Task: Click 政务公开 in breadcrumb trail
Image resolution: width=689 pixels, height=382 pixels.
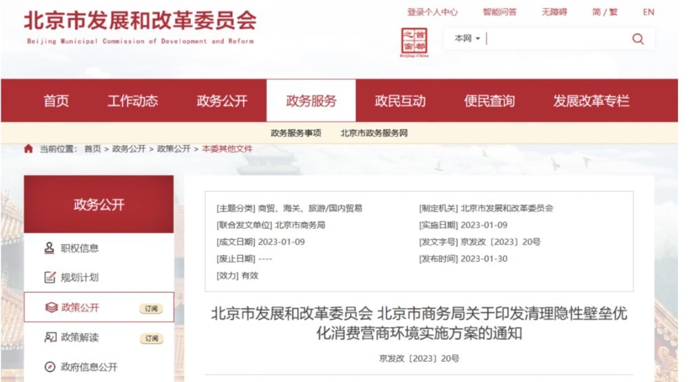Action: point(129,149)
